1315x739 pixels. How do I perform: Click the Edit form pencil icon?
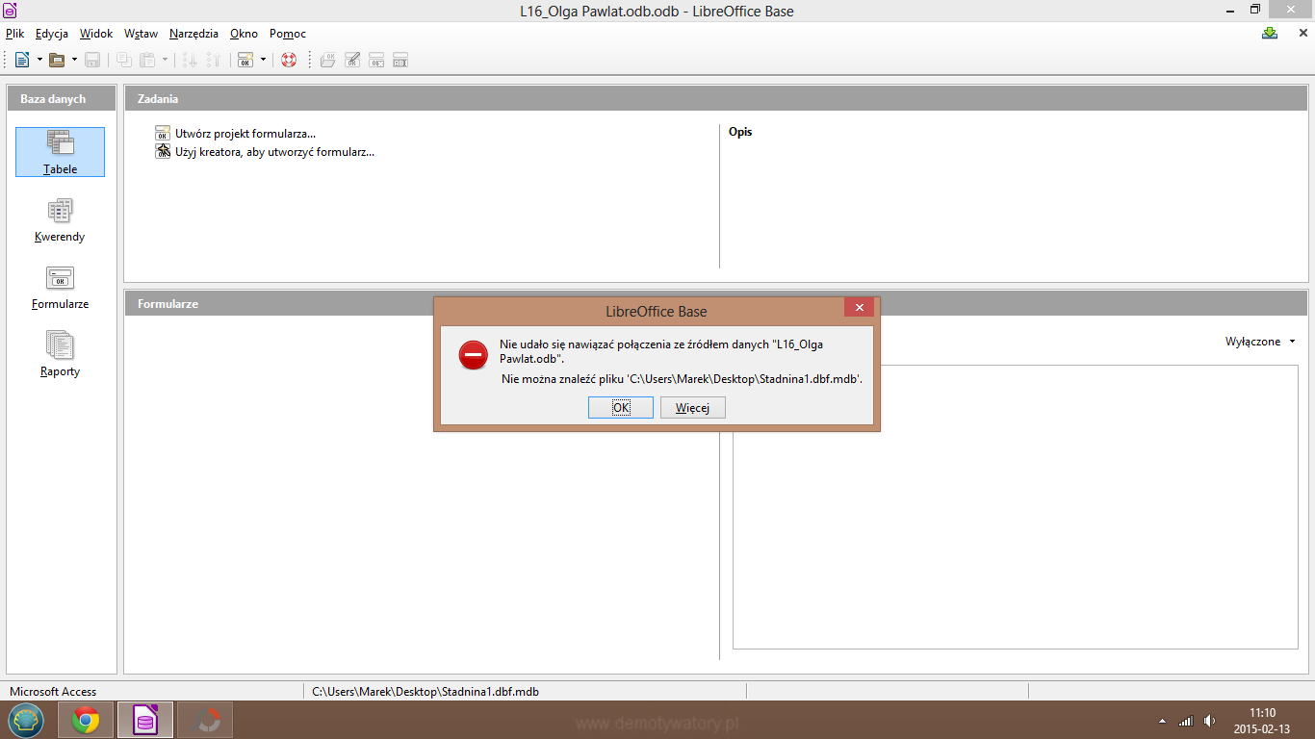point(352,60)
